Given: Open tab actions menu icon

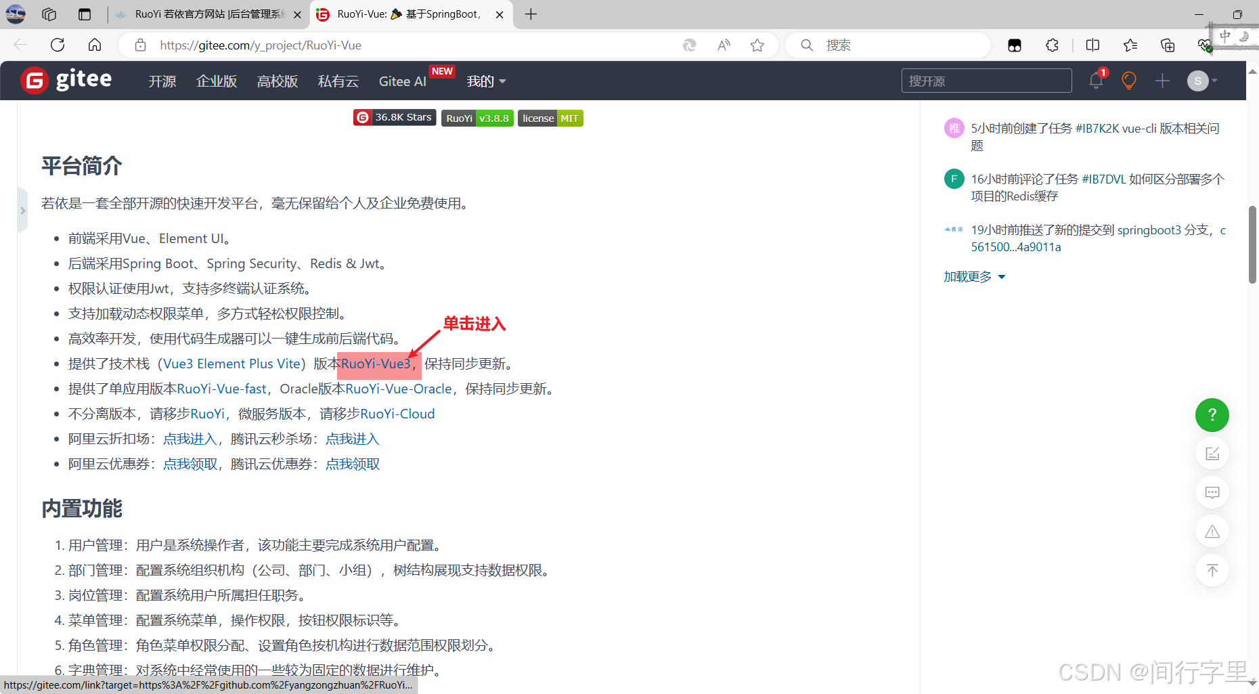Looking at the screenshot, I should tap(85, 14).
